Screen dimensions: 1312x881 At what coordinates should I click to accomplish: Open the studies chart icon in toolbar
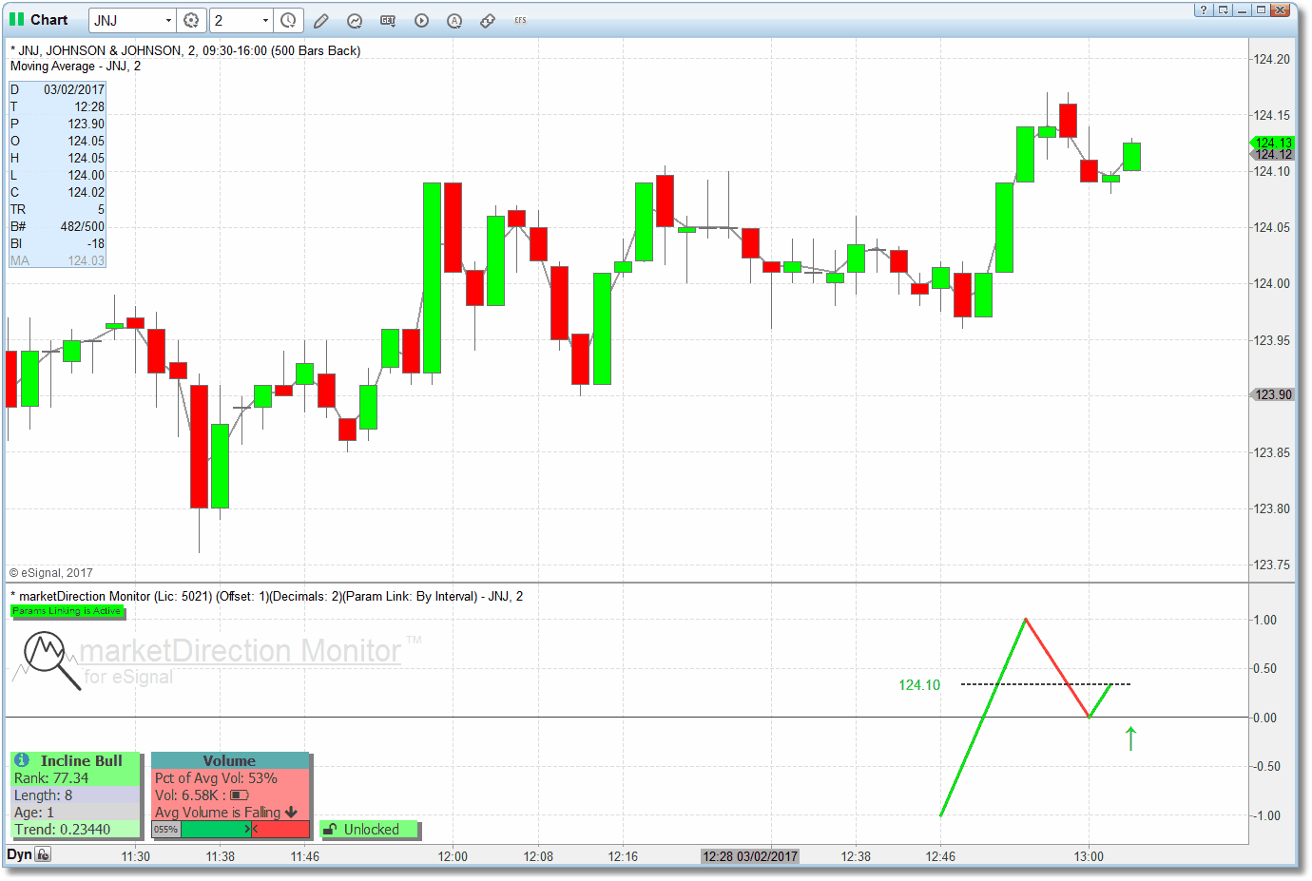point(355,20)
